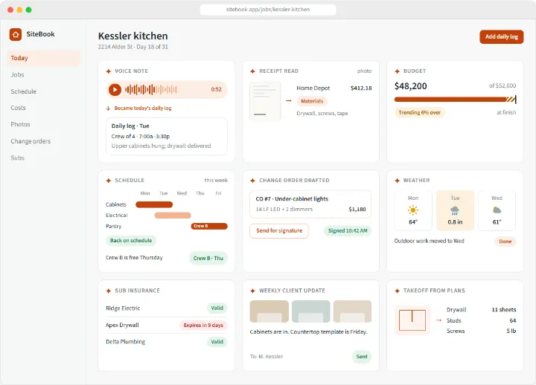Image resolution: width=536 pixels, height=385 pixels.
Task: Select Costs in the sidebar
Action: [x=43, y=108]
